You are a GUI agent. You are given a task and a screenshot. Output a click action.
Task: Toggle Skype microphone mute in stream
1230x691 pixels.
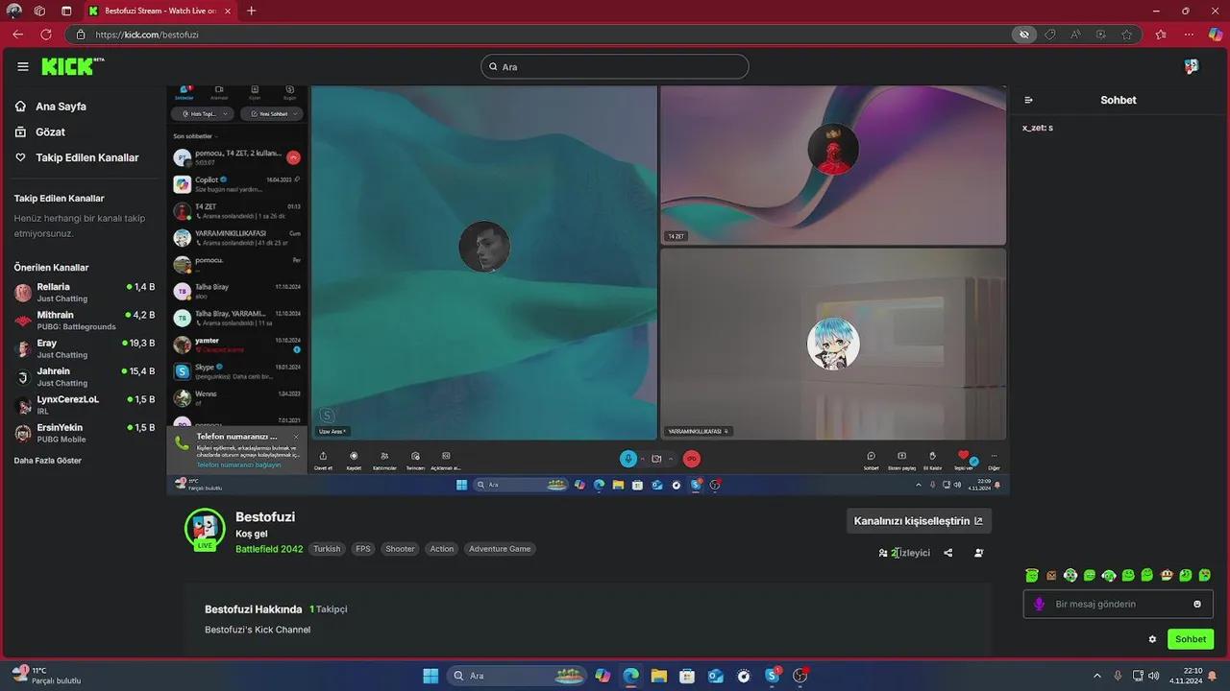(628, 459)
